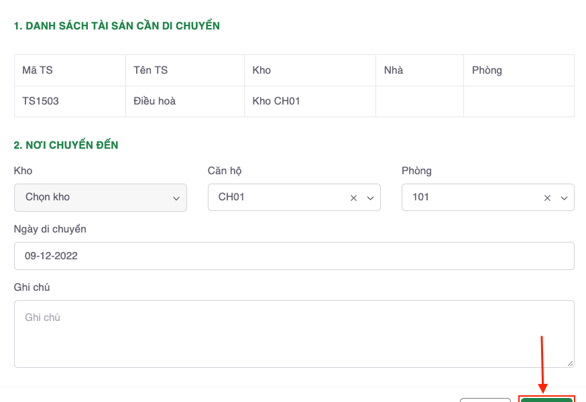Expand the Phòng dropdown arrow
This screenshot has width=586, height=402.
[563, 198]
